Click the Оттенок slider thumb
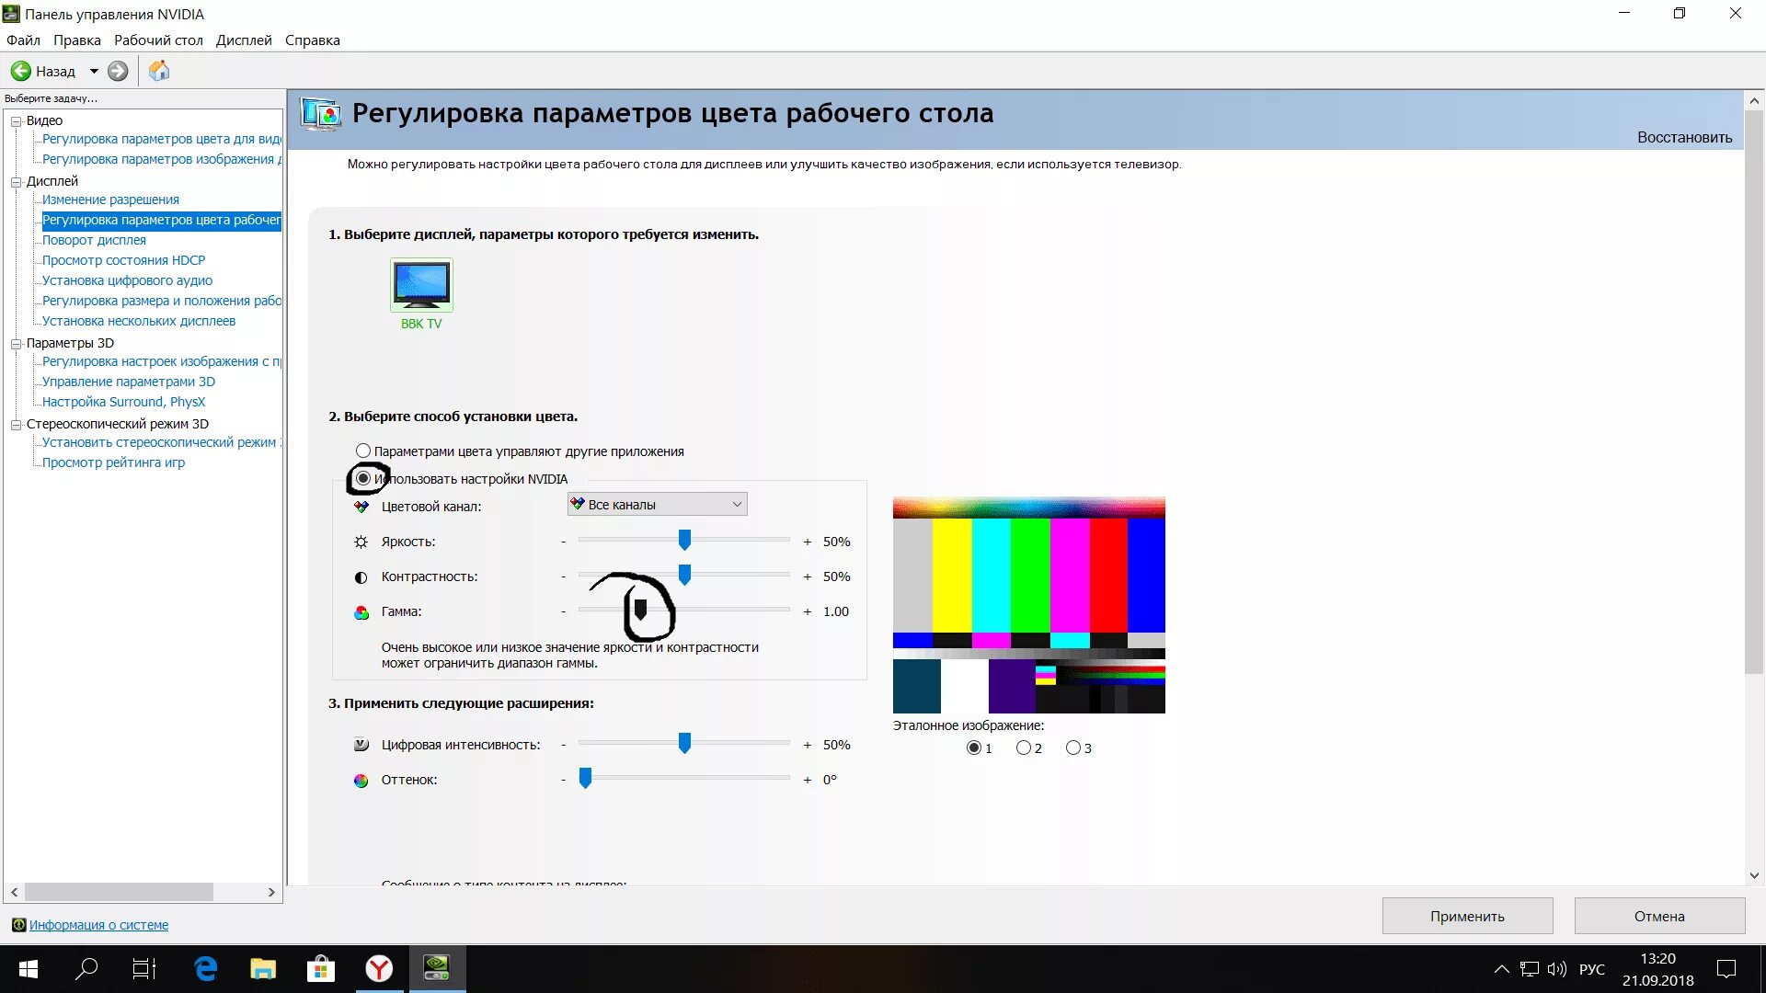1766x993 pixels. (x=585, y=778)
